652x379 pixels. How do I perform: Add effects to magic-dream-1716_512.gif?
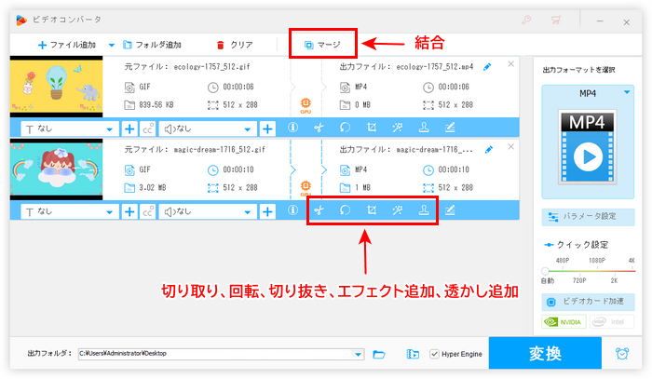click(398, 210)
